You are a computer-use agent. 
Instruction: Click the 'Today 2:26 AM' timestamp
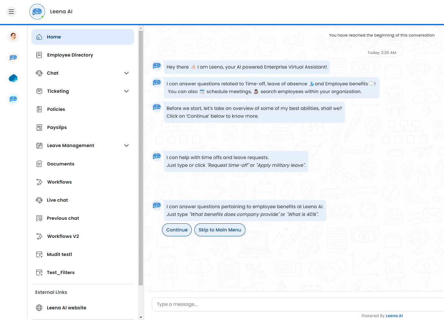coord(382,53)
